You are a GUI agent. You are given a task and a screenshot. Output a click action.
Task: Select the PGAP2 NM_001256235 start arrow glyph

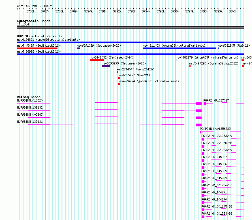[x=202, y=132]
